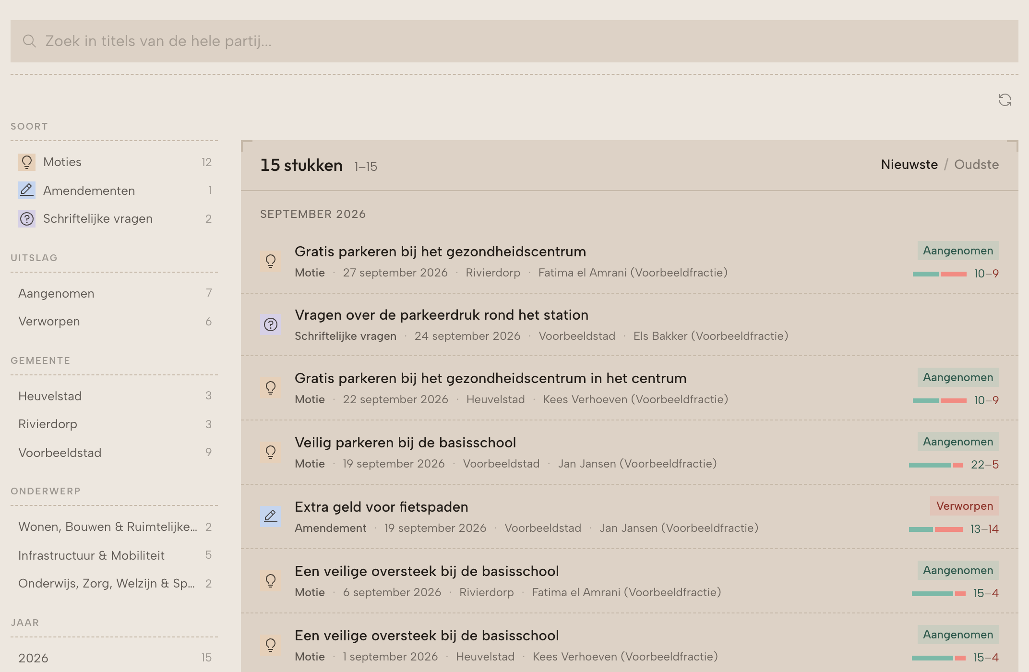This screenshot has height=672, width=1029.
Task: Filter results by Aangenomen
Action: (x=114, y=293)
